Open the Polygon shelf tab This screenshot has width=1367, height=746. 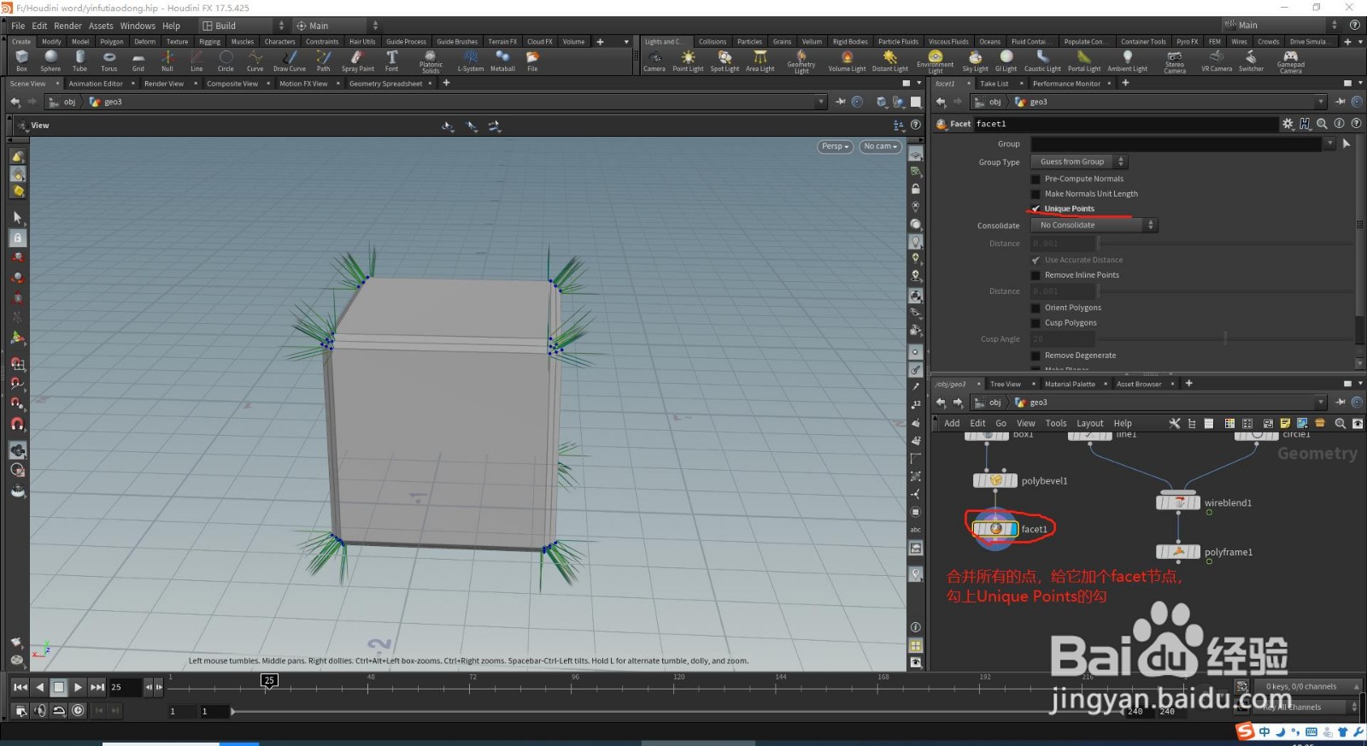coord(112,41)
